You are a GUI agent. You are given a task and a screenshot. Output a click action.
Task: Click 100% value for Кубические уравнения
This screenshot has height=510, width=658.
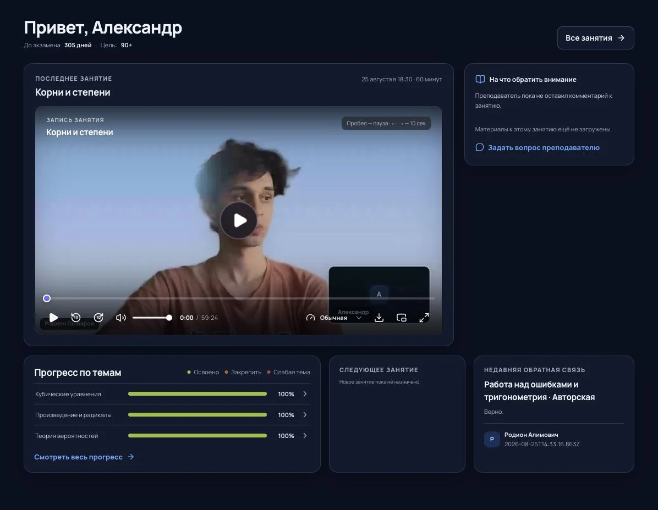tap(286, 394)
